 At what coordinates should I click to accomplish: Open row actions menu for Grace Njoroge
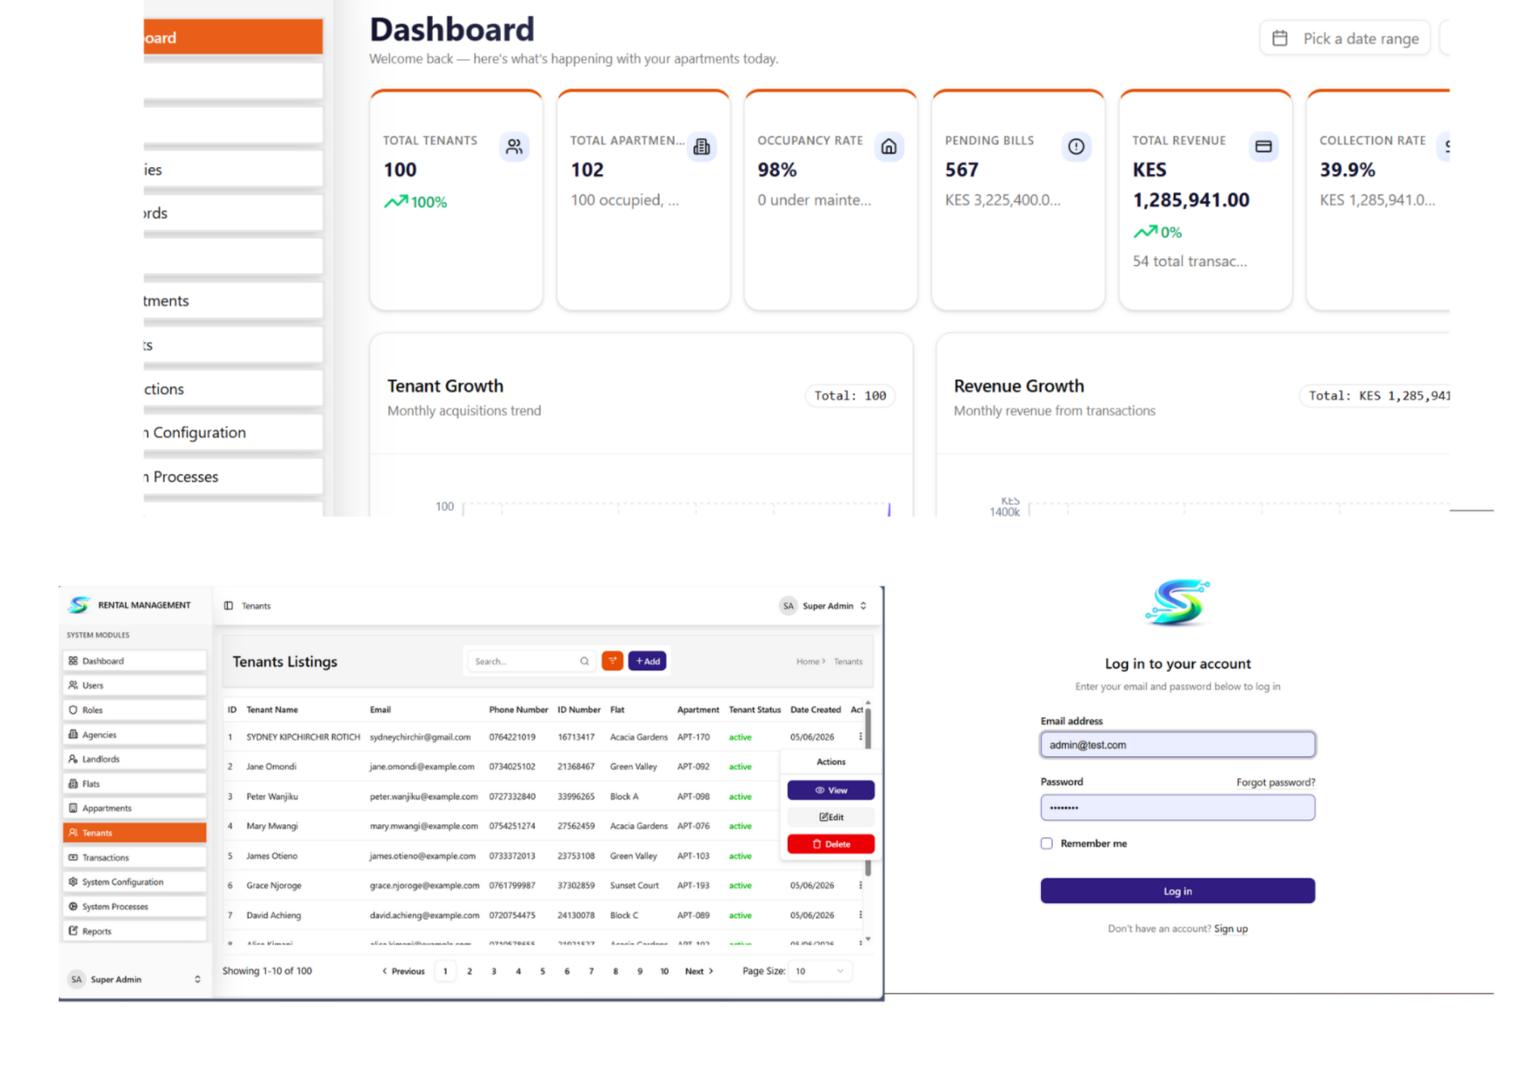coord(861,885)
